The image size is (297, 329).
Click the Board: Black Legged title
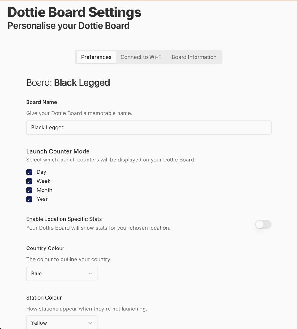tap(68, 82)
